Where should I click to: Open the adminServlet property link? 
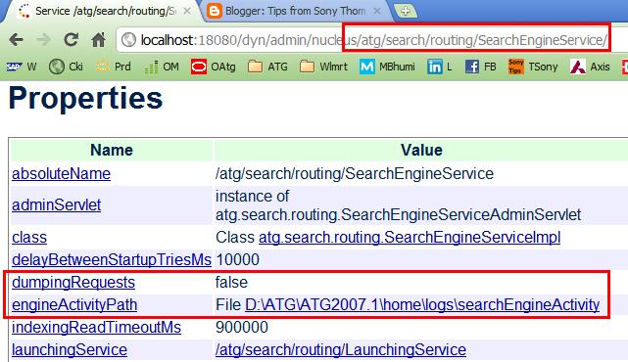pos(57,204)
